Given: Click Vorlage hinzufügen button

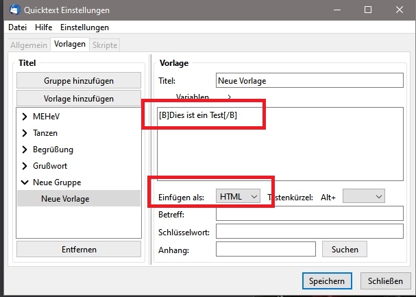Looking at the screenshot, I should [79, 99].
